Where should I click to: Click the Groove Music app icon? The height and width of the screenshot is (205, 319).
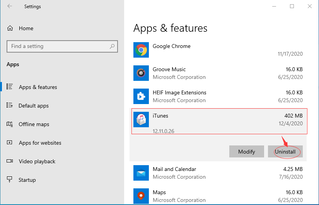pos(141,73)
